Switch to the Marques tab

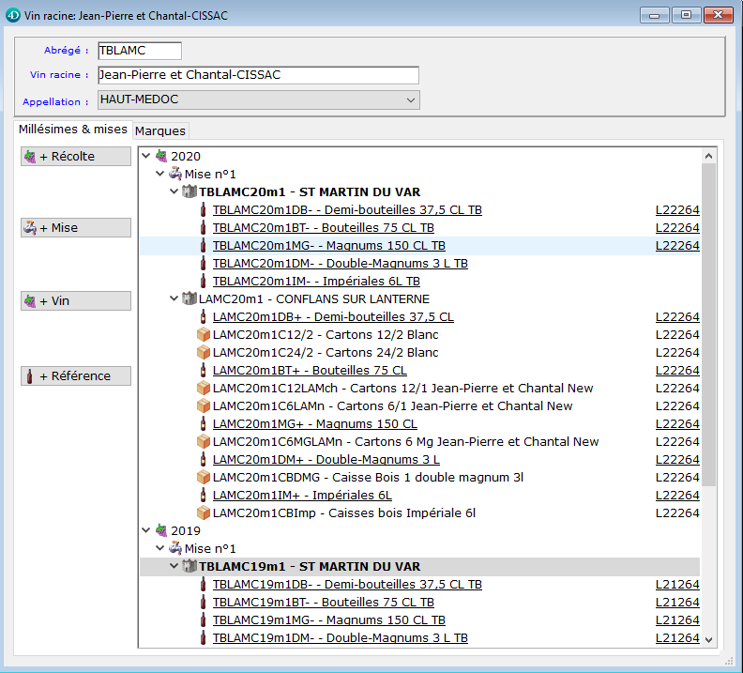coord(160,130)
